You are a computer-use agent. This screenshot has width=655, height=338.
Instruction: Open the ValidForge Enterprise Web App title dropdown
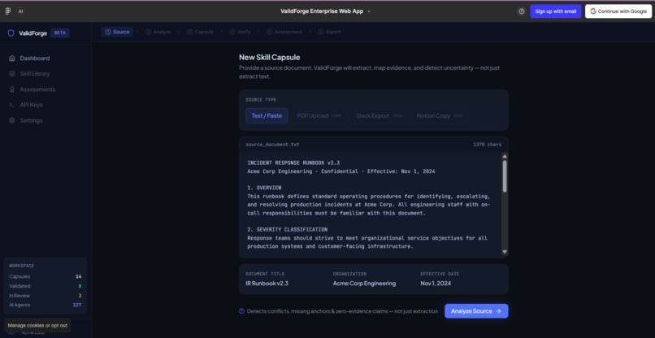point(325,11)
